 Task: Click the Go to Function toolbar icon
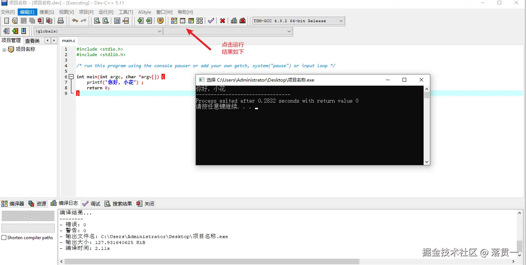tap(117, 21)
